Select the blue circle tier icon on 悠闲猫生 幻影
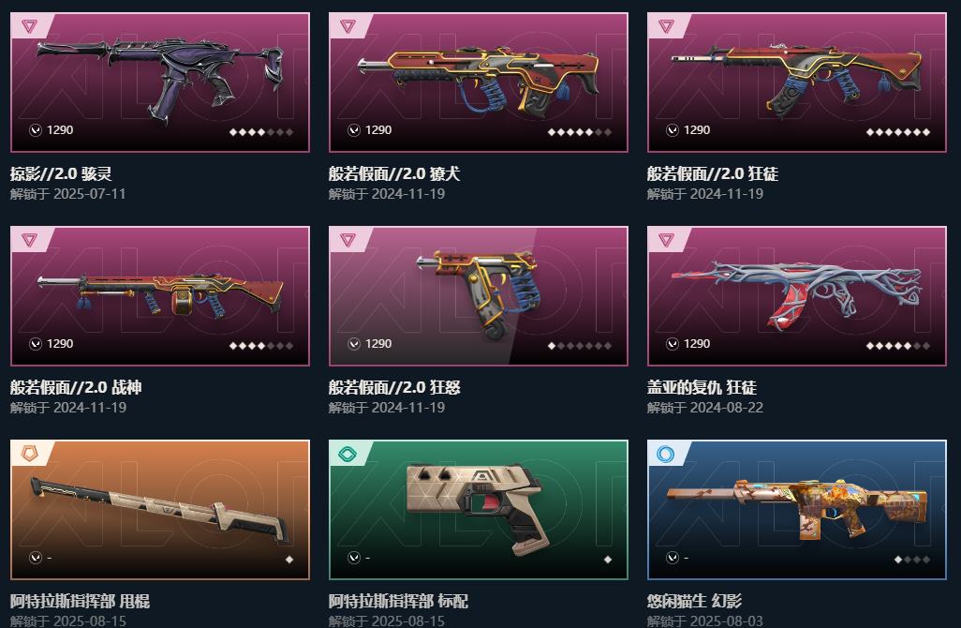 click(666, 454)
